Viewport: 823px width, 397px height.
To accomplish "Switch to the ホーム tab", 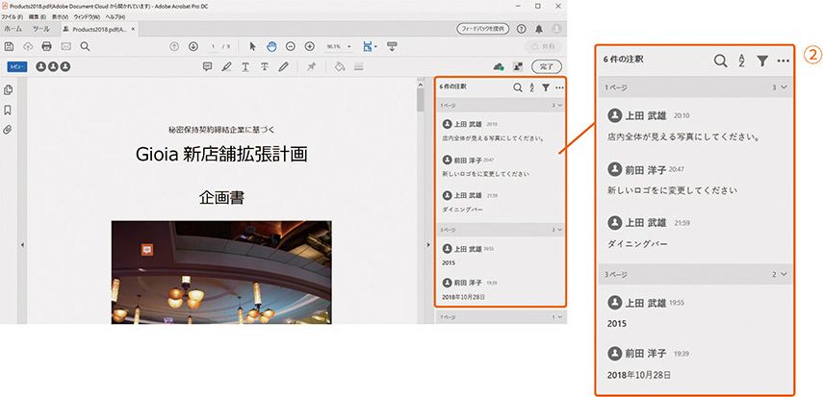I will 13,30.
